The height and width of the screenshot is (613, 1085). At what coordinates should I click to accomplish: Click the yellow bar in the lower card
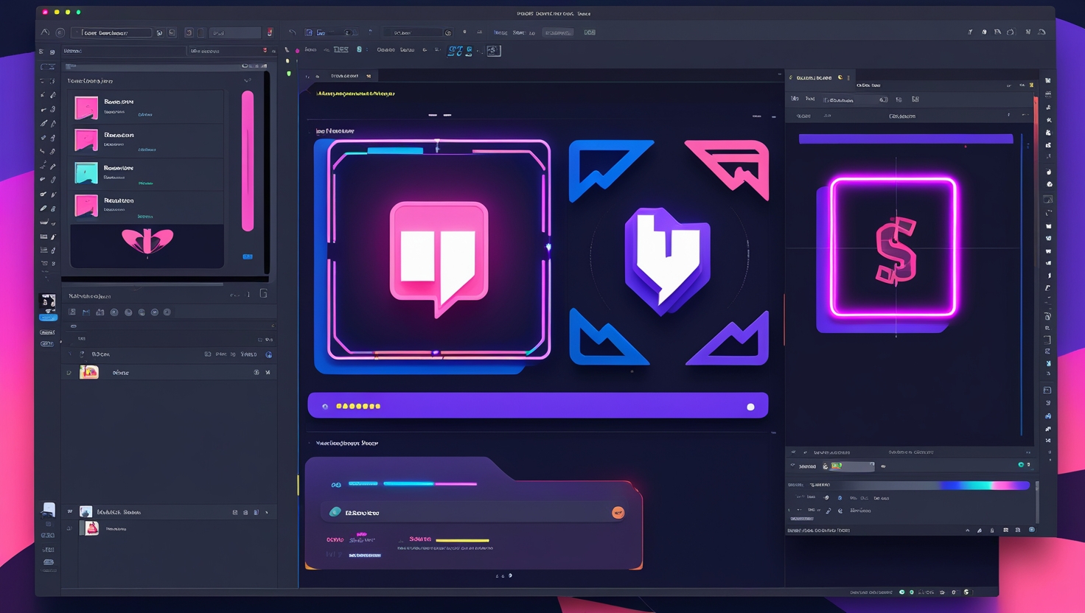(x=462, y=540)
